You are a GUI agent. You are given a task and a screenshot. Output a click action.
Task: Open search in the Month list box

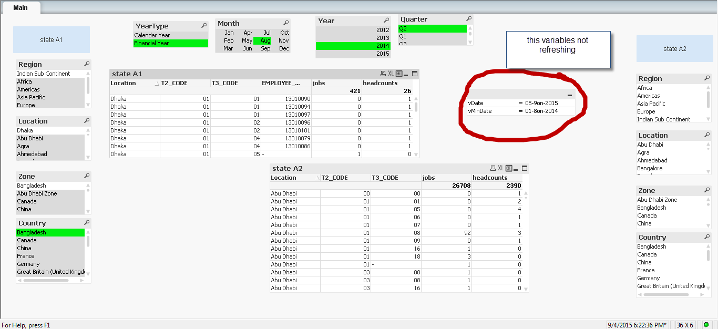click(x=286, y=23)
